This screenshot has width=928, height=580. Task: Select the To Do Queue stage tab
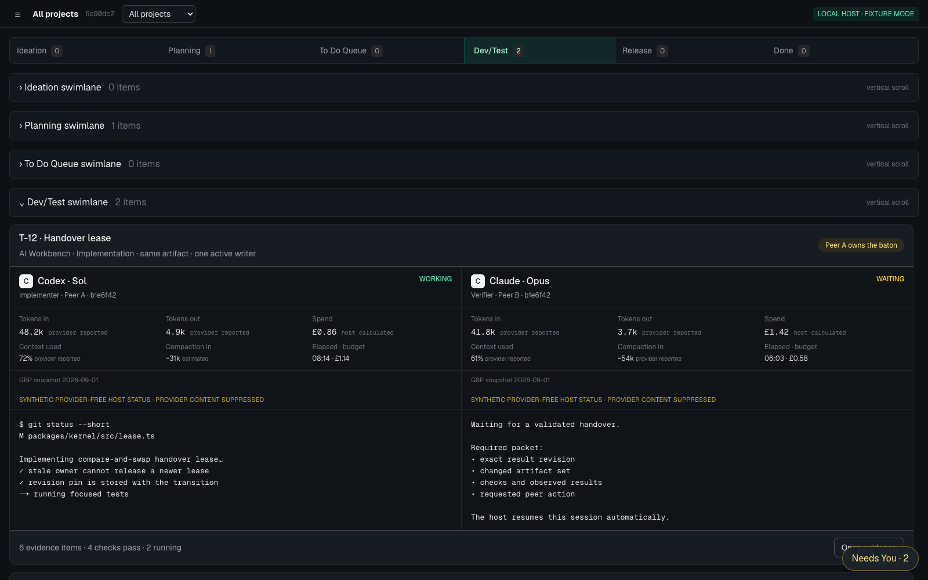point(388,50)
